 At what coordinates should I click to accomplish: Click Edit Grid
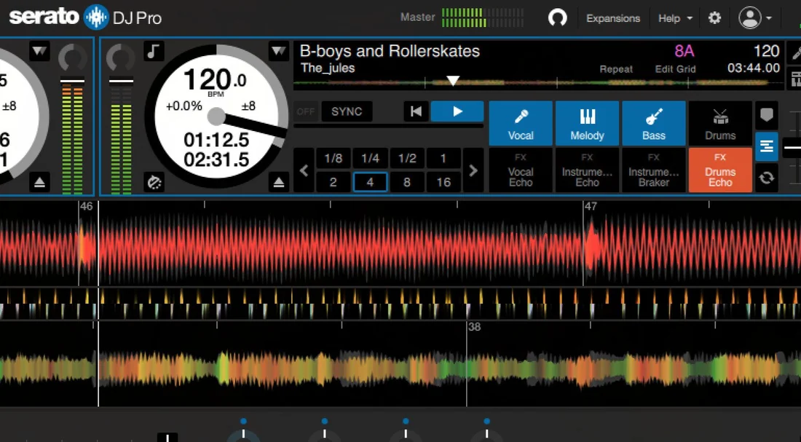pyautogui.click(x=675, y=69)
